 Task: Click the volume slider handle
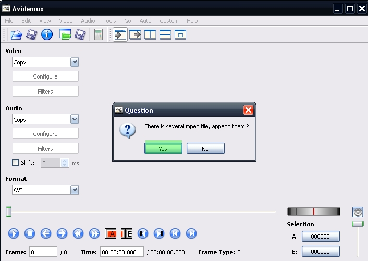point(358,224)
